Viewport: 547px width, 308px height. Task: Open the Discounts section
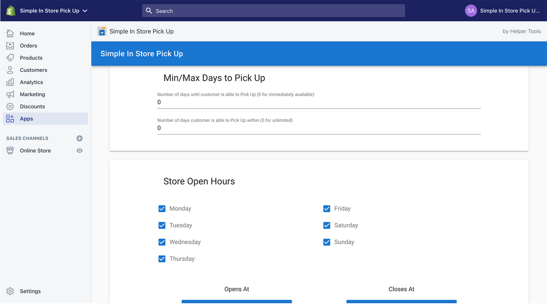[x=10, y=106]
